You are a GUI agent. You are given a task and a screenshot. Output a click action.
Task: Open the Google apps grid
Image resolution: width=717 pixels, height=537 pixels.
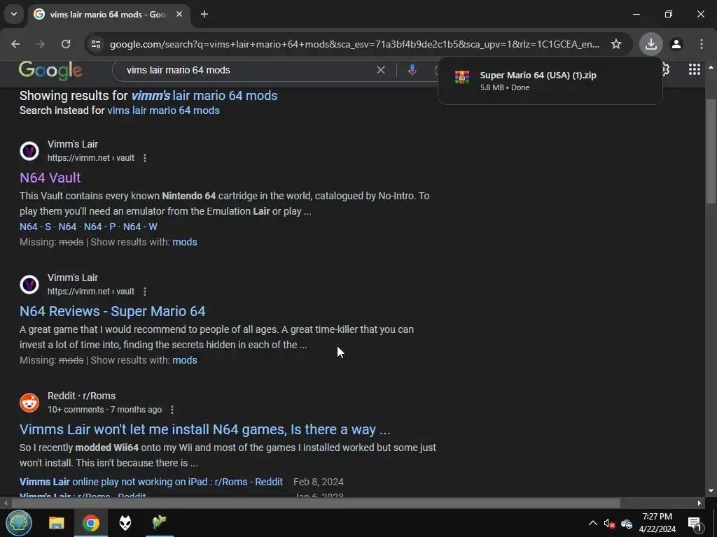(694, 69)
